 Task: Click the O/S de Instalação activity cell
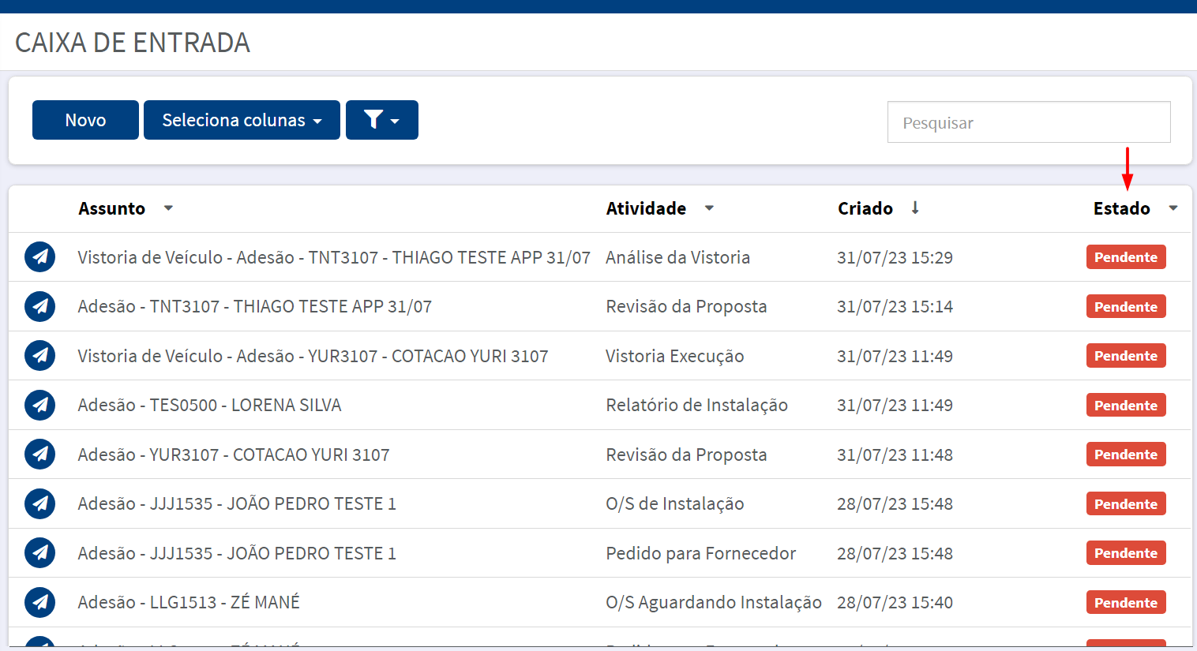coord(675,503)
